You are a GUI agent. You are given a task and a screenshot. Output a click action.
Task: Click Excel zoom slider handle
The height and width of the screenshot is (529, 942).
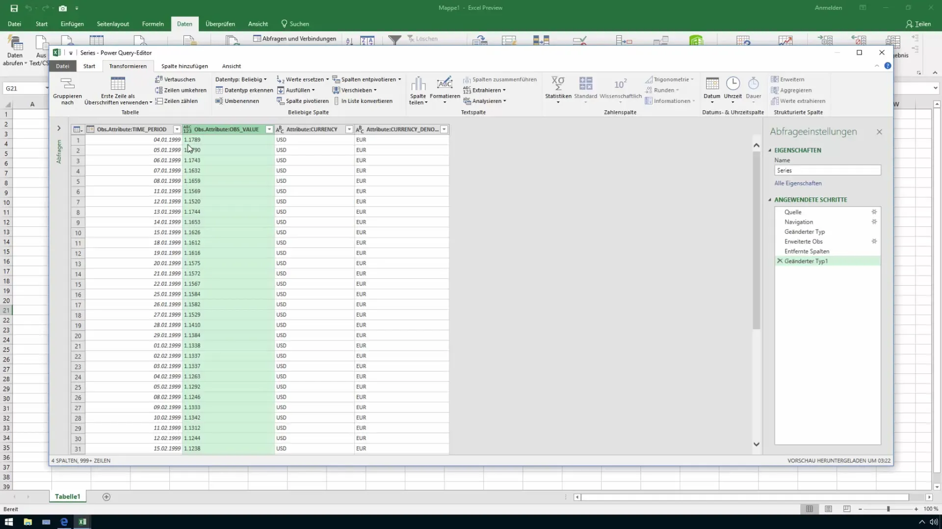(888, 509)
